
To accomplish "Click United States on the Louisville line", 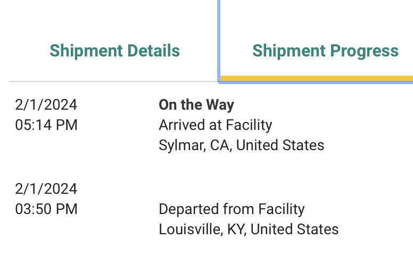I will (294, 230).
